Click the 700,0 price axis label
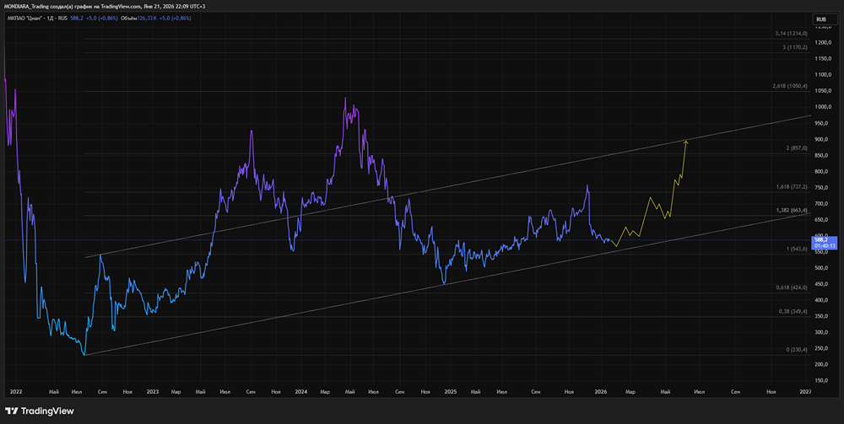The width and height of the screenshot is (844, 424). pos(821,204)
